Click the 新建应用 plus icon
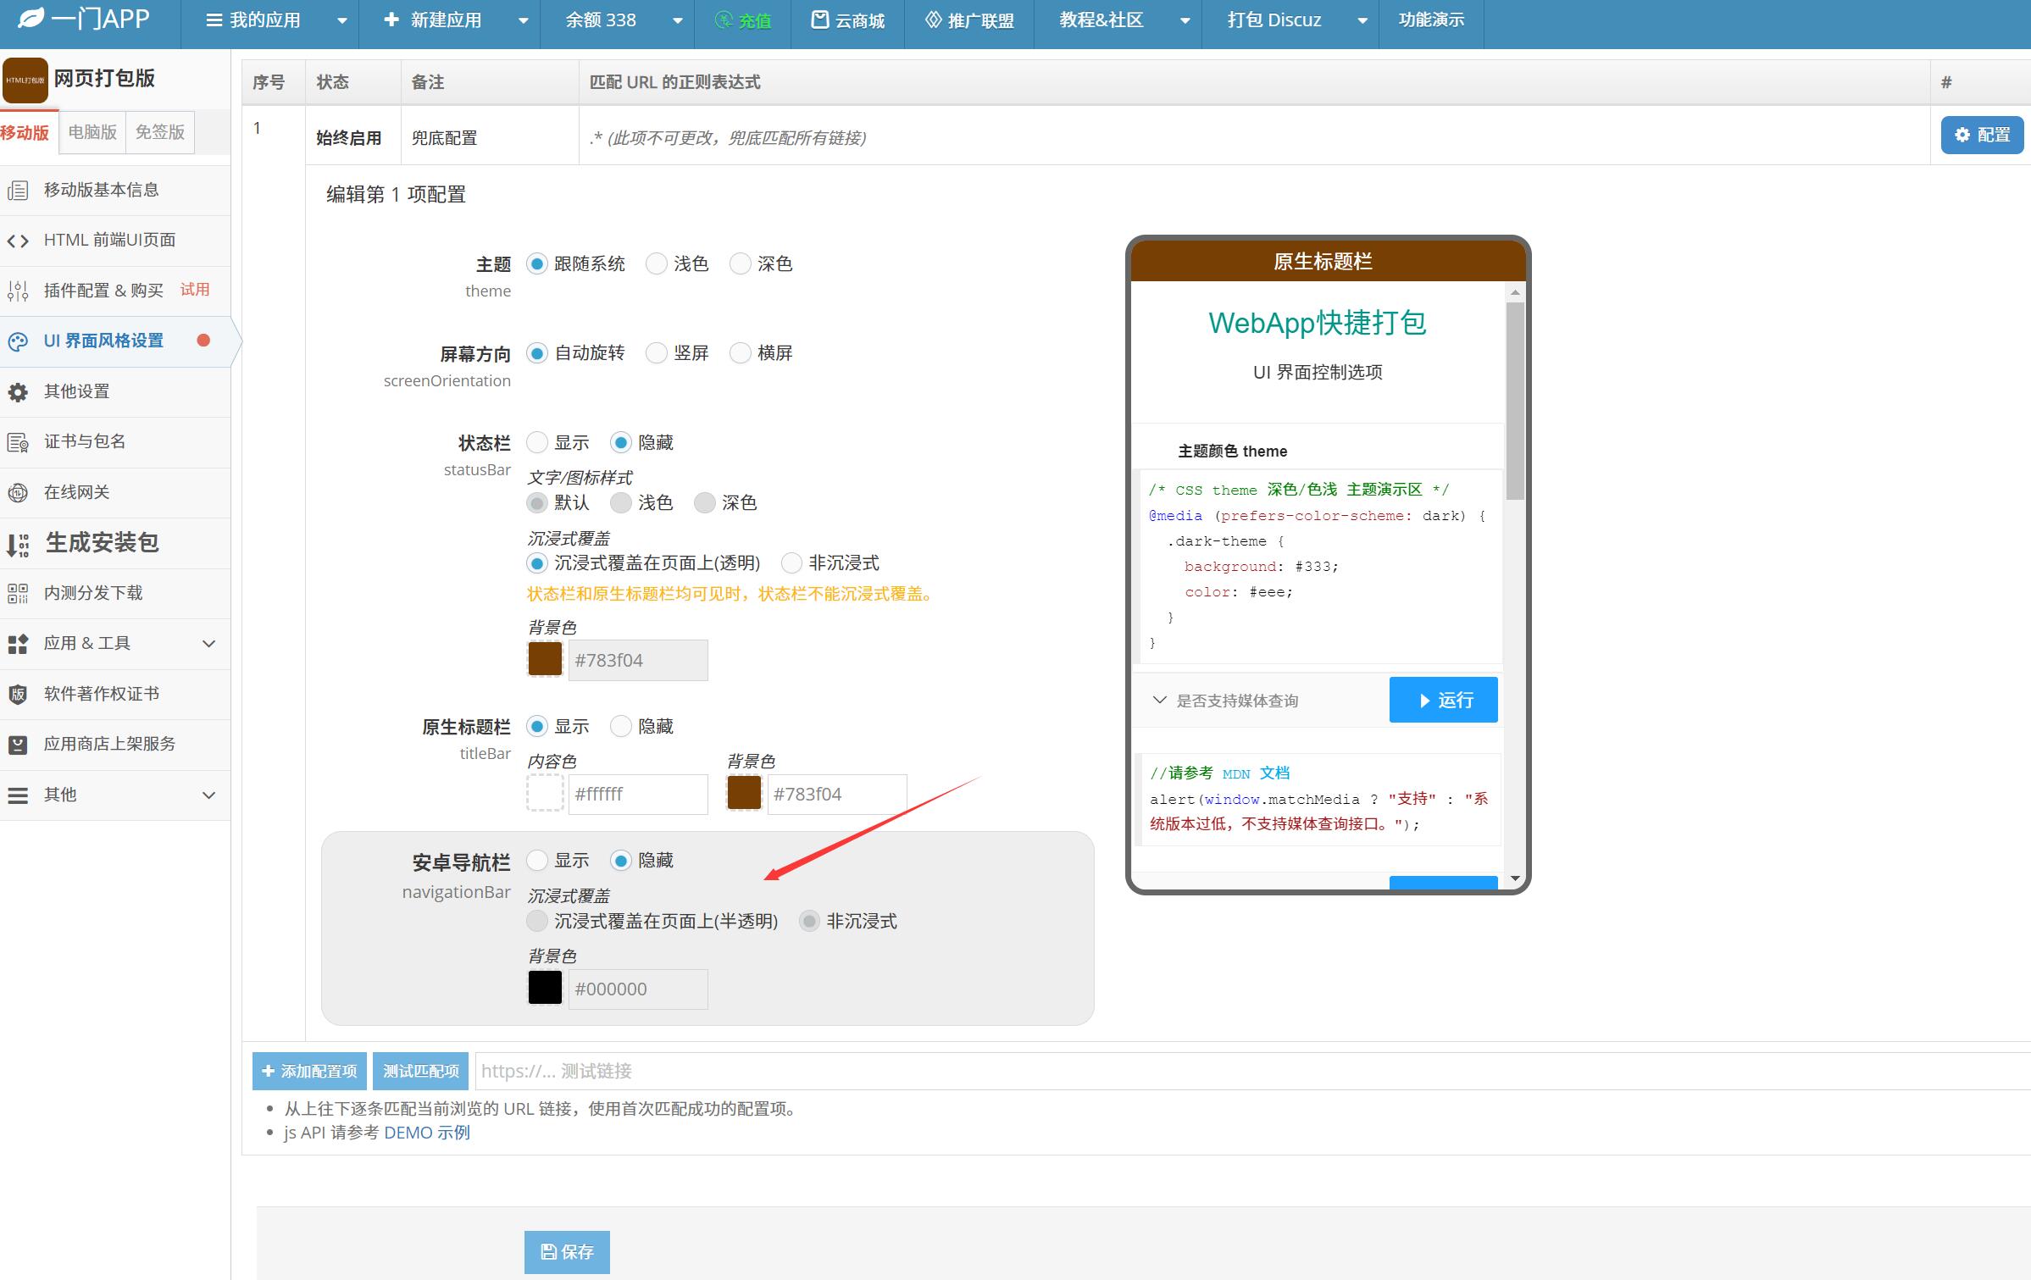Screen dimensions: 2031x1280 click(x=391, y=19)
